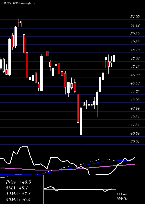
Task: Select the 51.12 price axis label
Action: click(135, 25)
